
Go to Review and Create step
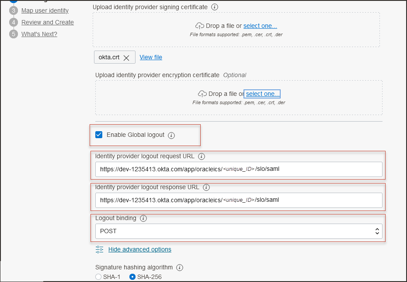point(48,22)
